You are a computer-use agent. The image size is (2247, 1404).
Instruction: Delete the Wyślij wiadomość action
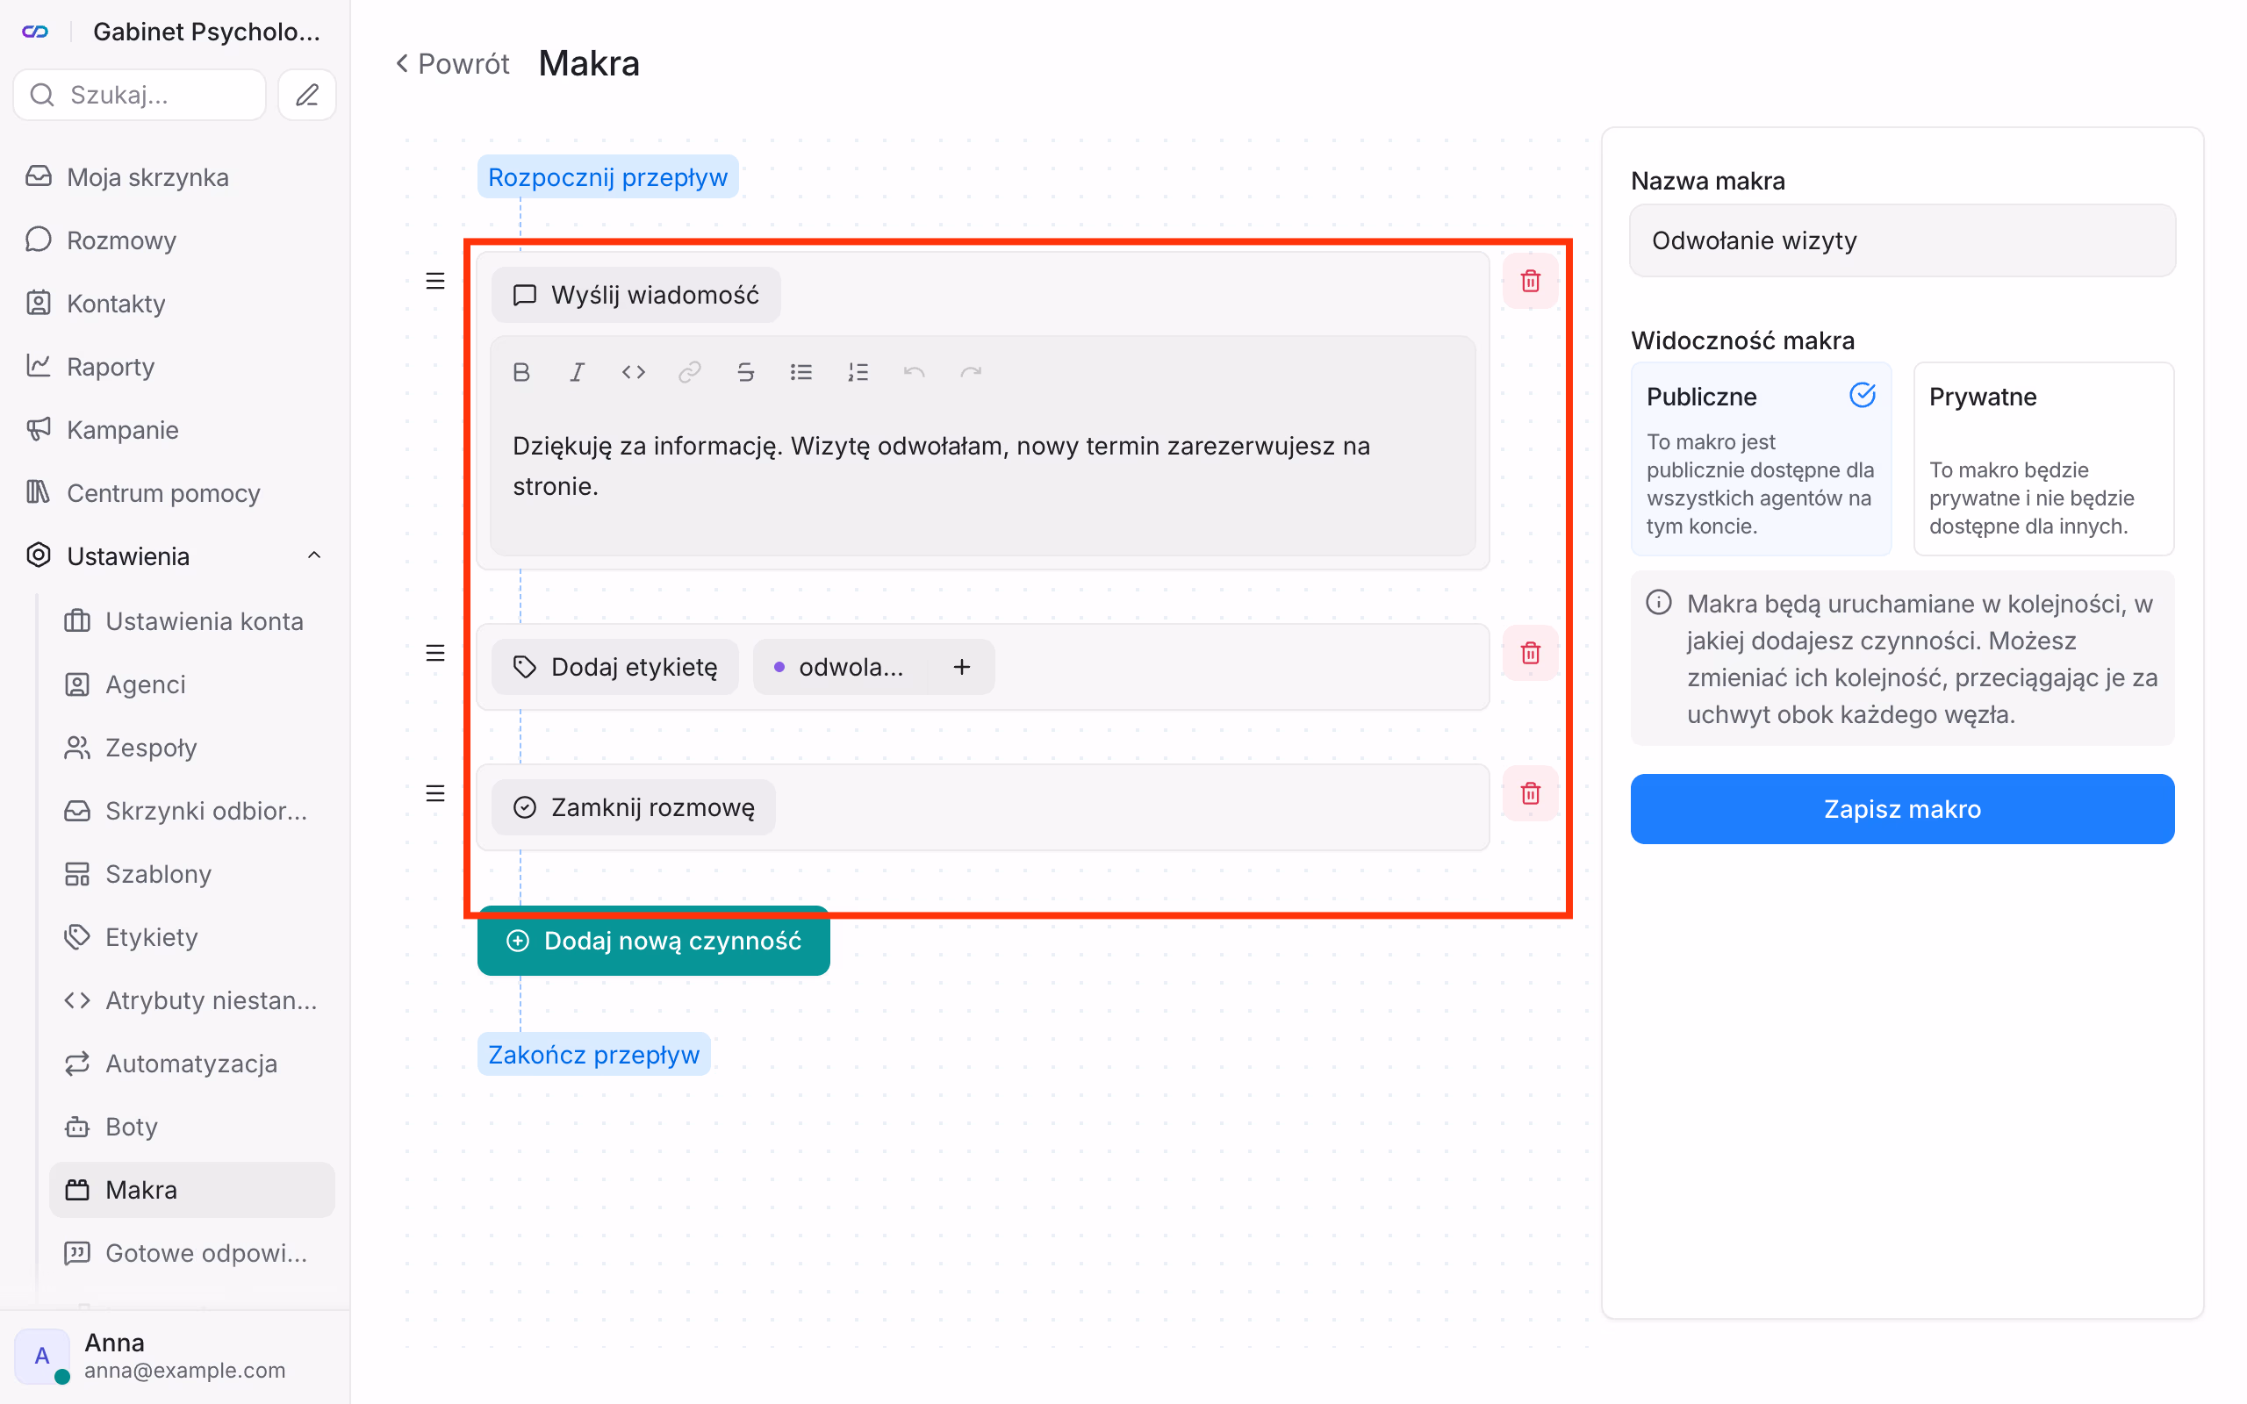[1530, 281]
